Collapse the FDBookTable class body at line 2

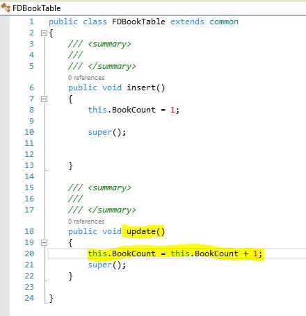tap(44, 33)
